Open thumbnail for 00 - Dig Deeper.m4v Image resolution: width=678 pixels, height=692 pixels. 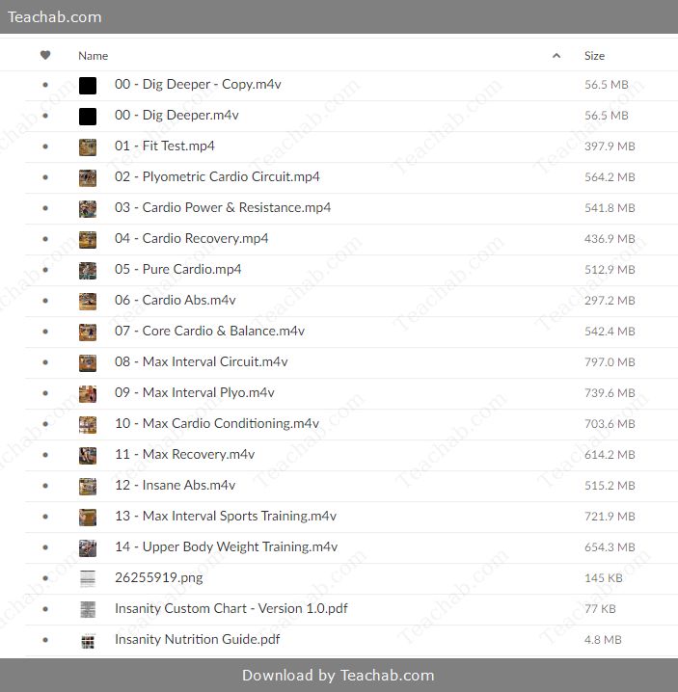[x=88, y=117]
